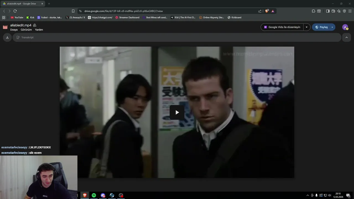The height and width of the screenshot is (199, 354).
Task: Show hidden system tray icons
Action: click(x=308, y=195)
